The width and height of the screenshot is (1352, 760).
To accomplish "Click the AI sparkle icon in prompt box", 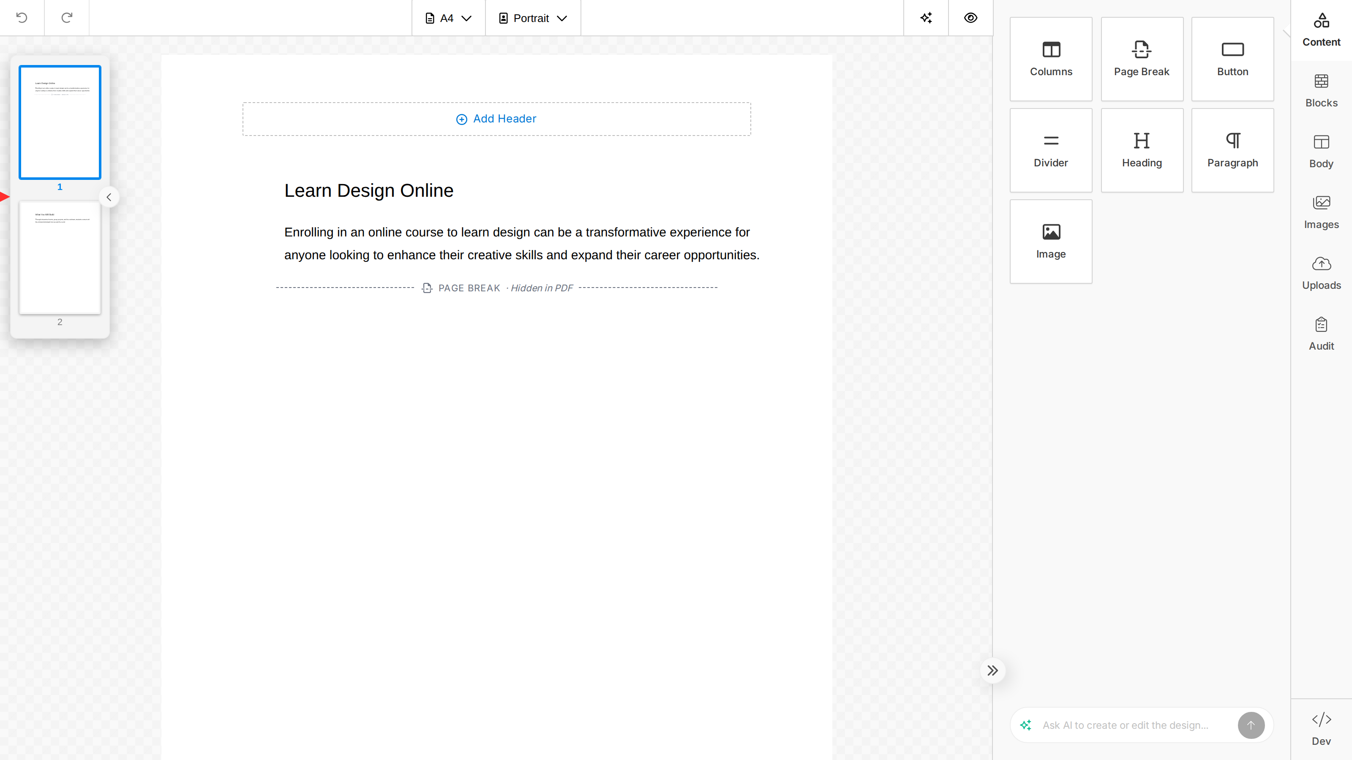I will click(1026, 725).
